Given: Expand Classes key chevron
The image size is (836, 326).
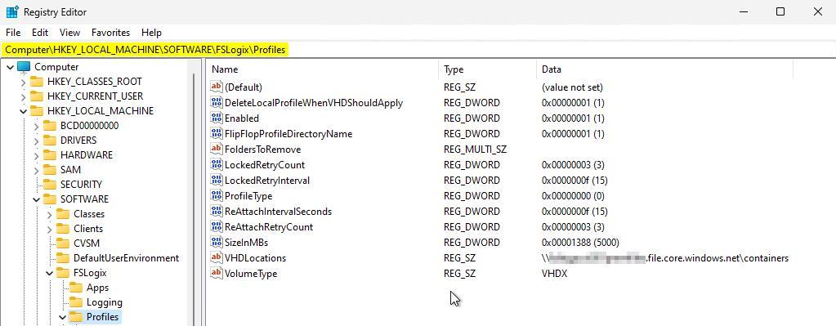Looking at the screenshot, I should click(x=50, y=215).
